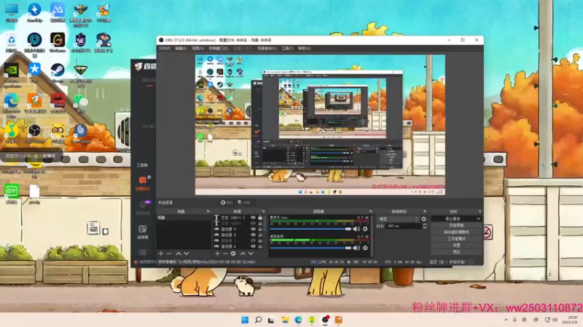Screen dimensions: 583x327
Task: Open TeamSpeak 3 desktop shortcut
Action: pyautogui.click(x=80, y=136)
